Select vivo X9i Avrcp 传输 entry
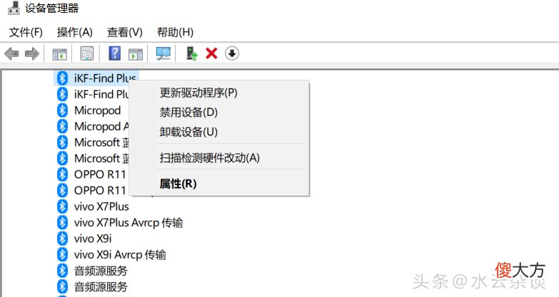The image size is (559, 297). 120,255
